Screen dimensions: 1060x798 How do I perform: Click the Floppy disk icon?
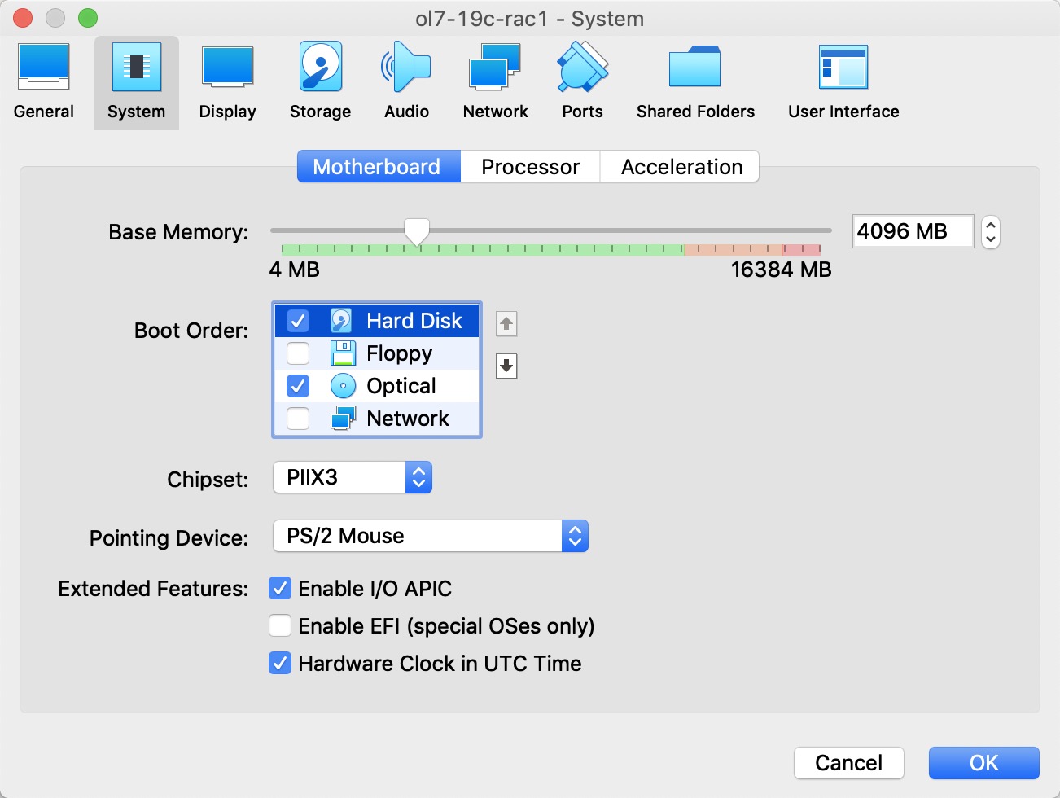tap(343, 353)
